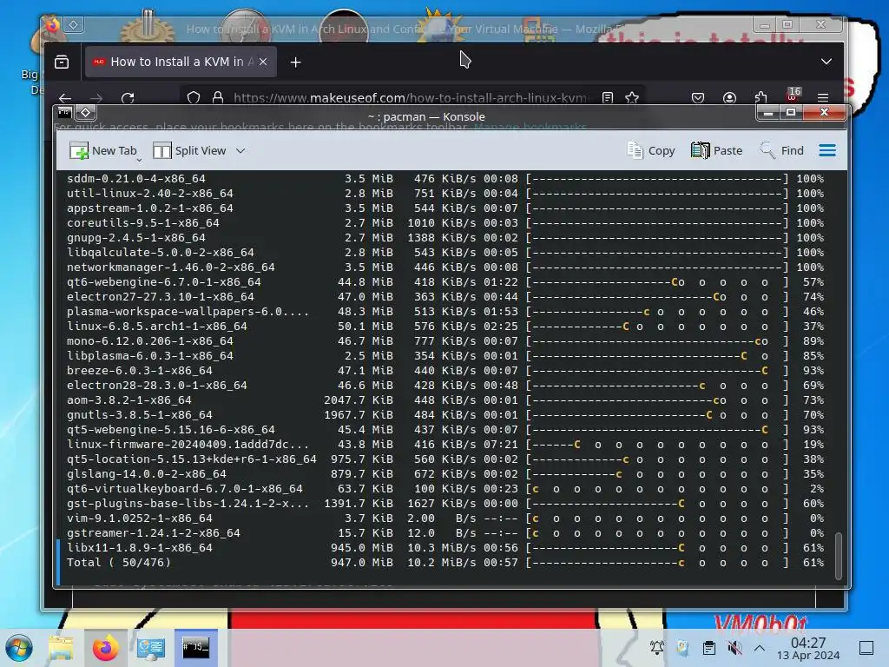Open the Firefox View recent browsing icon

[62, 62]
